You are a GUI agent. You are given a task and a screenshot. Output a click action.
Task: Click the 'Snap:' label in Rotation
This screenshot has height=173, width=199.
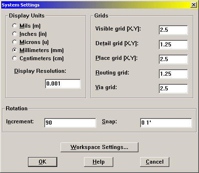[x=109, y=122]
